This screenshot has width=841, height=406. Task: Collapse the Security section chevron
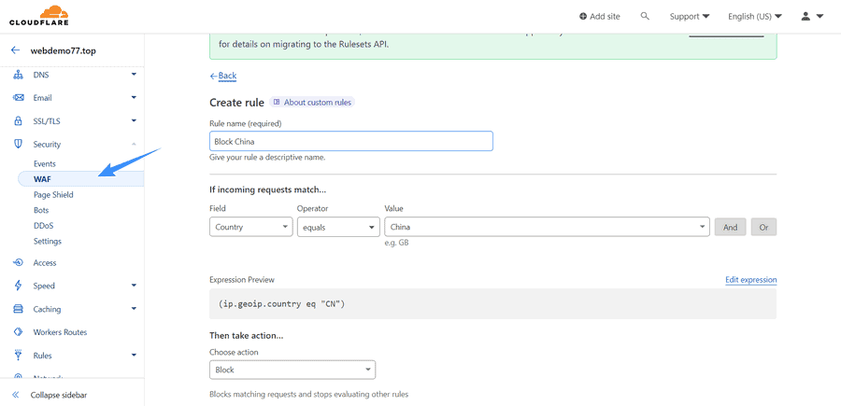point(134,144)
